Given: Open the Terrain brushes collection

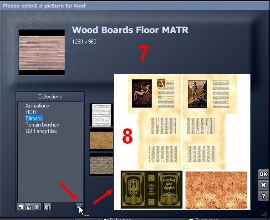Looking at the screenshot, I should [42, 125].
